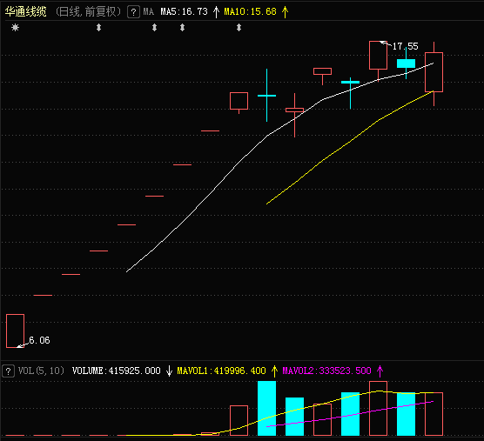Click the white up arrow after MA5:16.73
The width and height of the screenshot is (484, 441).
click(x=216, y=12)
